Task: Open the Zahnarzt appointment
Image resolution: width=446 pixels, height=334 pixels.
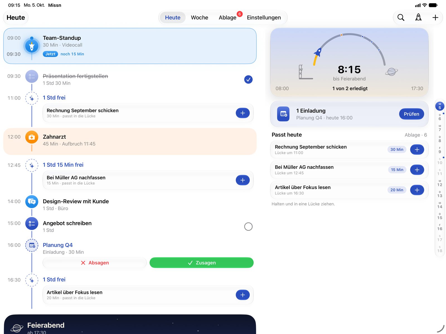Action: coord(130,141)
